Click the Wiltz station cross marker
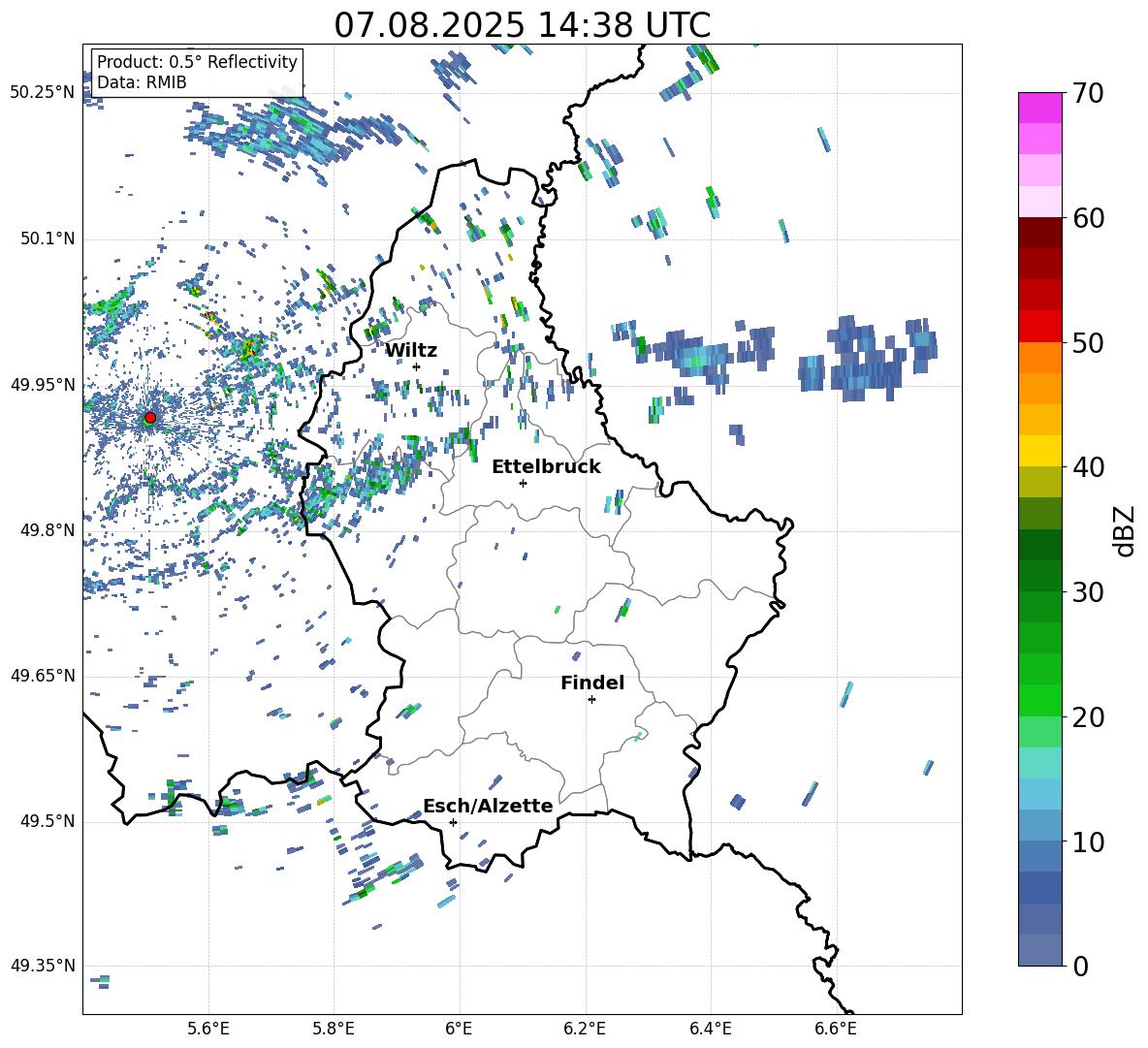This screenshot has width=1148, height=1048. point(417,366)
